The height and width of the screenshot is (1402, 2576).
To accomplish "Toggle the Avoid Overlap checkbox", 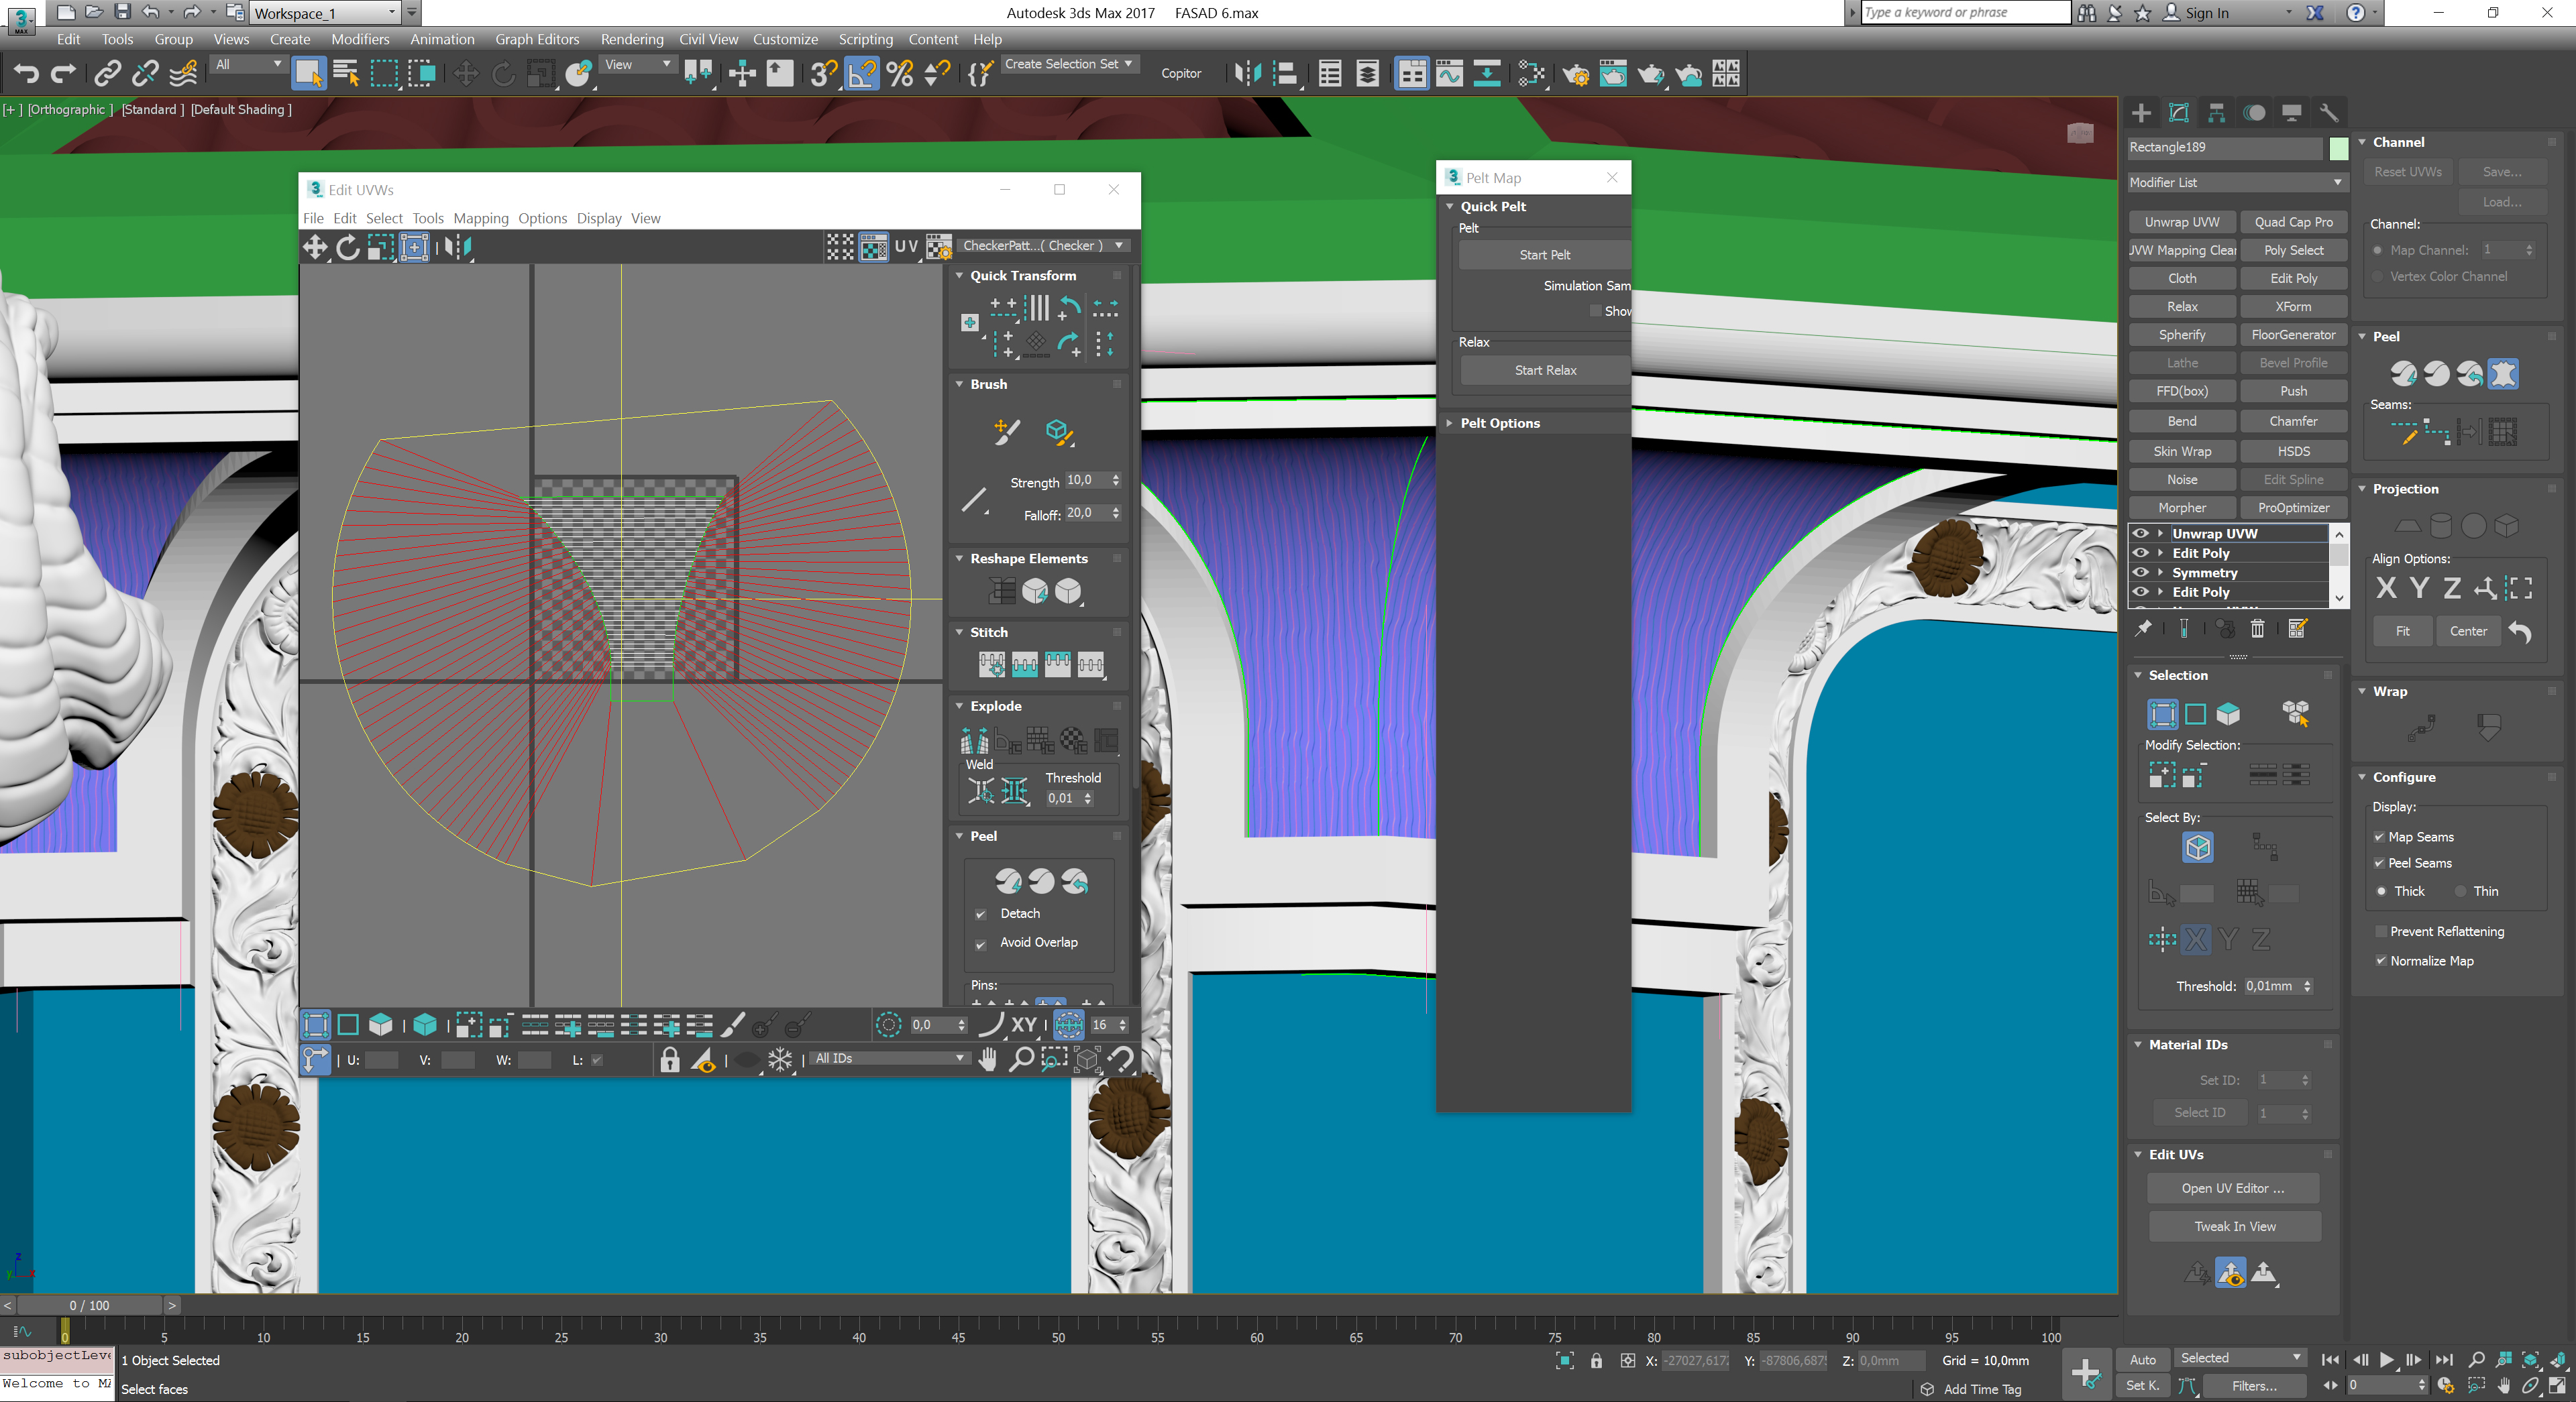I will click(x=981, y=943).
